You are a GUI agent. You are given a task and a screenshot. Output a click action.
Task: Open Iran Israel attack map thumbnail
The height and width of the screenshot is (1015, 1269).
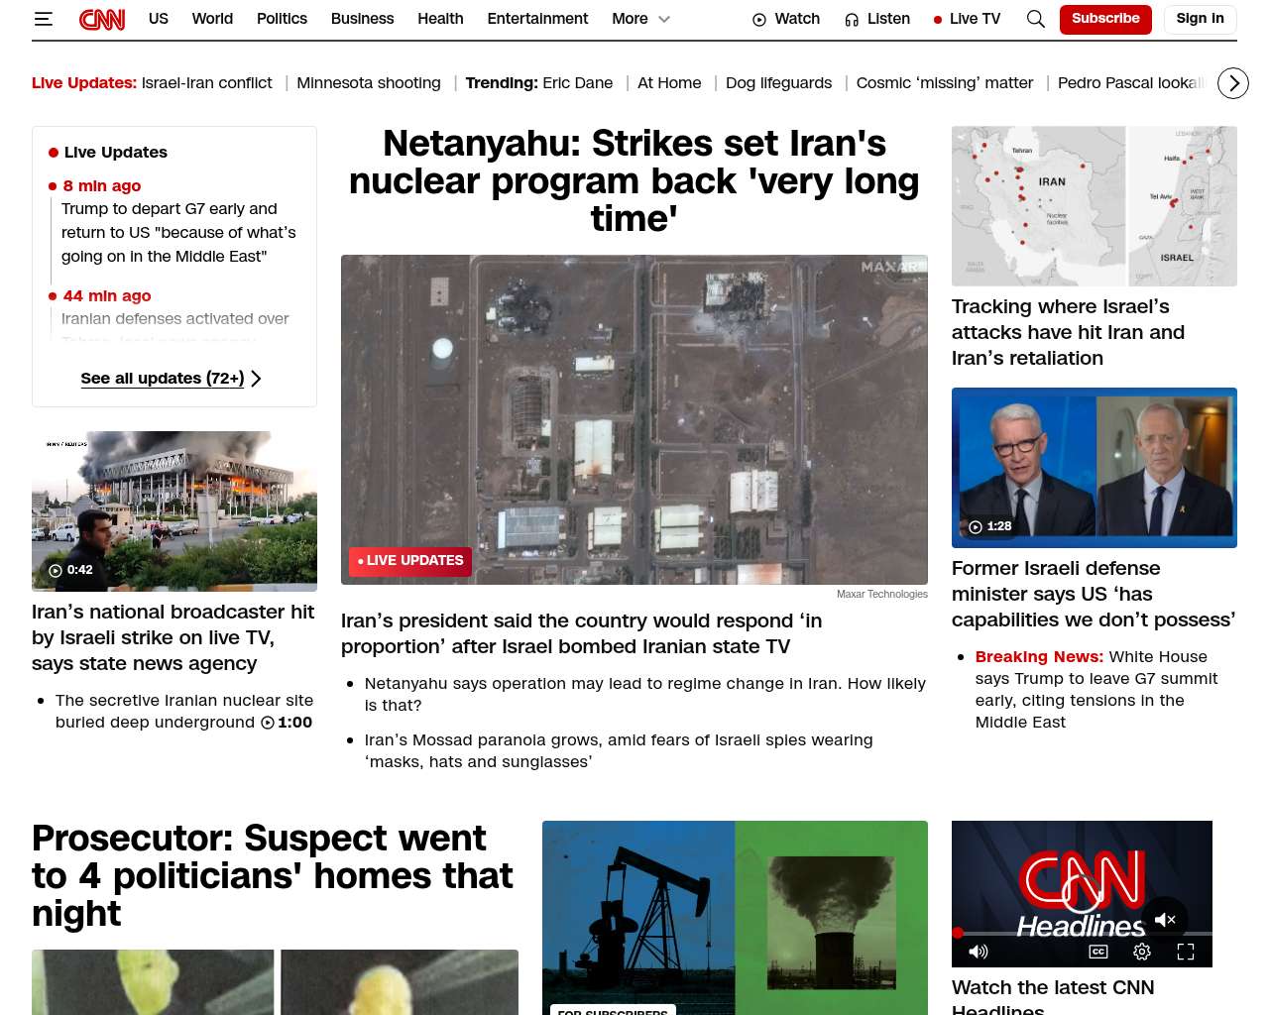point(1095,206)
